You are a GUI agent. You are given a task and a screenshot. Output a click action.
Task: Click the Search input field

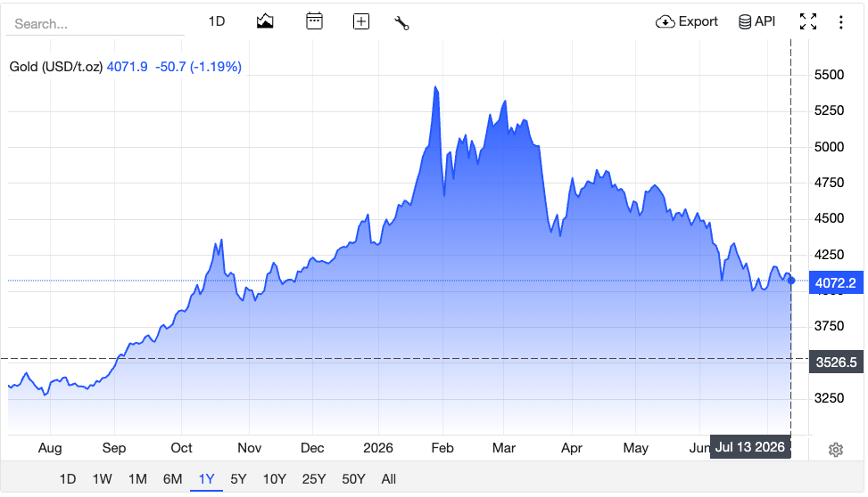[x=95, y=24]
